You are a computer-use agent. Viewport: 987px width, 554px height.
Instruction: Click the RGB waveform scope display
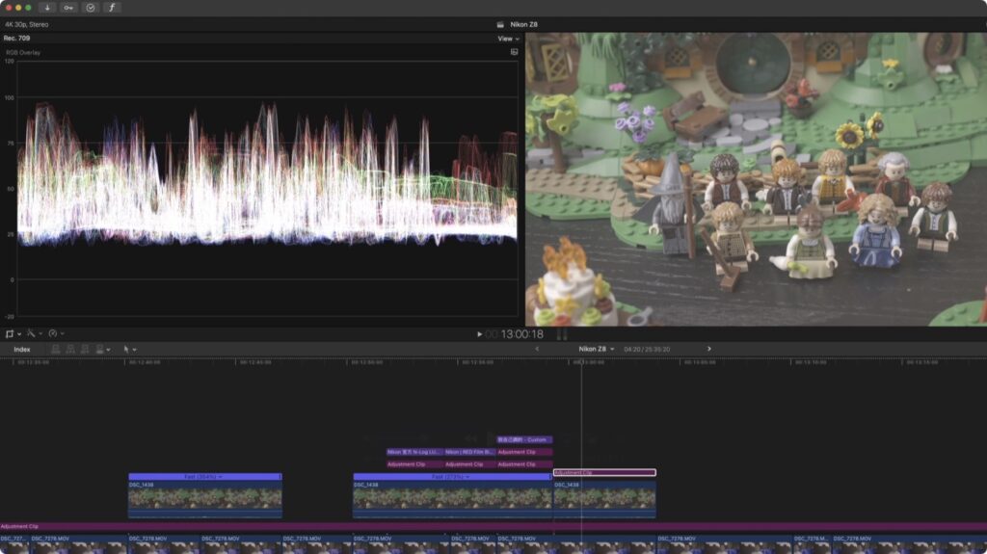click(x=268, y=188)
